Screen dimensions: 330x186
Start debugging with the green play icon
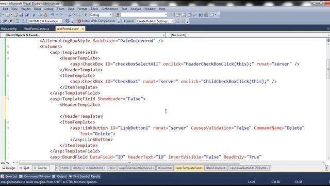click(86, 15)
